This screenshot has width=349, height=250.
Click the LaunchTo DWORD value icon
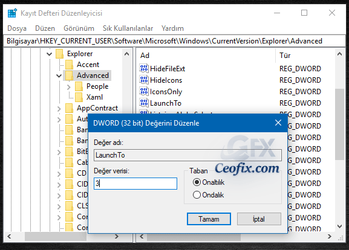coord(144,103)
